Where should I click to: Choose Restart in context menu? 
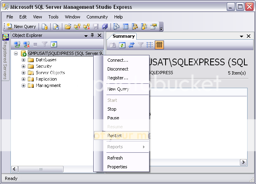pos(121,135)
